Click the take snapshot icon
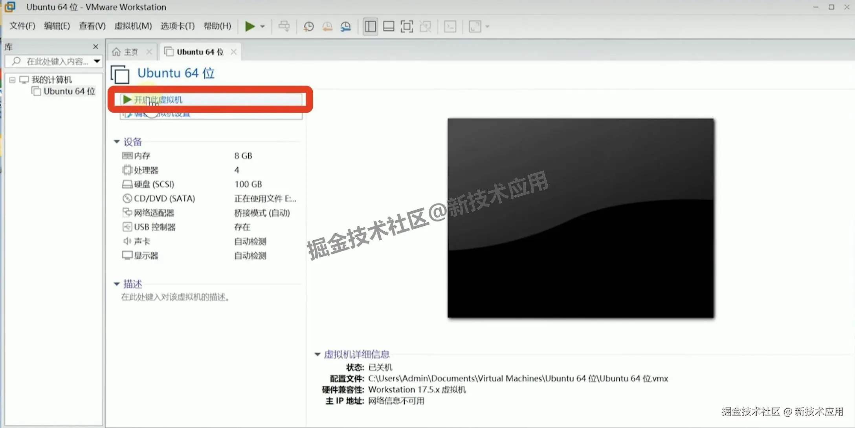Screen dimensions: 855x428 pyautogui.click(x=309, y=26)
